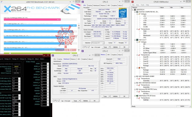Screen dimensions: 192x117
Task: Switch to Caches tab in the top CPU-Z window
Action: coord(90,6)
